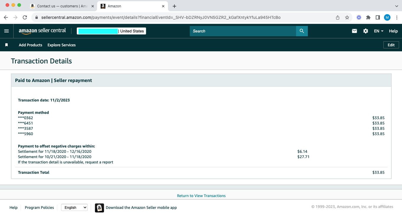Open the English language selector in footer

[x=74, y=208]
